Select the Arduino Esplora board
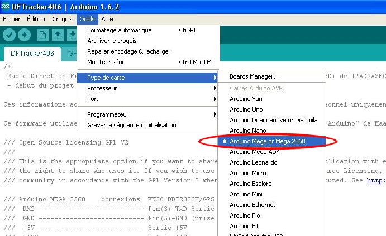 [x=272, y=184]
